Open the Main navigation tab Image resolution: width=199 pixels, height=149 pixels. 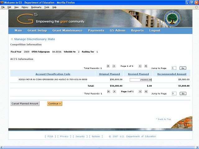18,30
